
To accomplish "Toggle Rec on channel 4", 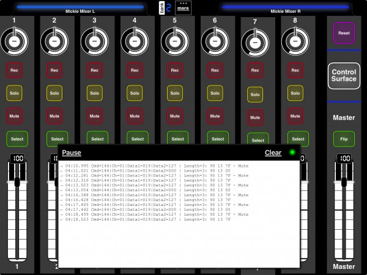I will pos(135,70).
